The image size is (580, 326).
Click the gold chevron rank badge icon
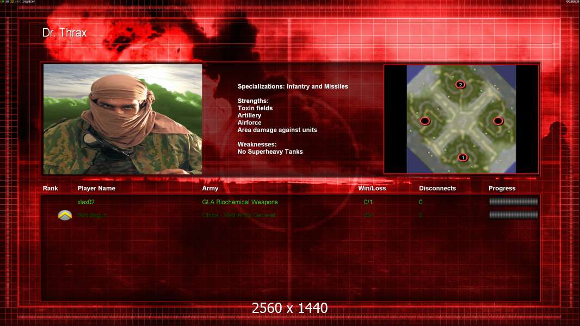(x=65, y=215)
